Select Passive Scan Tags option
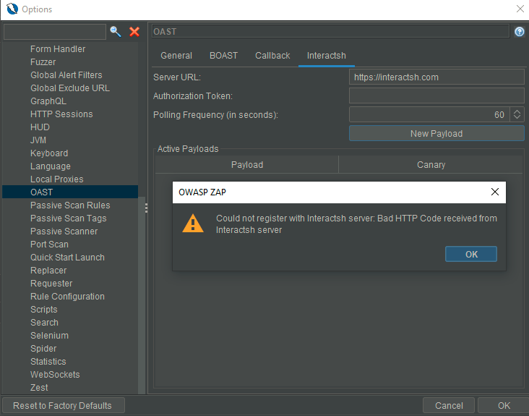 pyautogui.click(x=68, y=218)
